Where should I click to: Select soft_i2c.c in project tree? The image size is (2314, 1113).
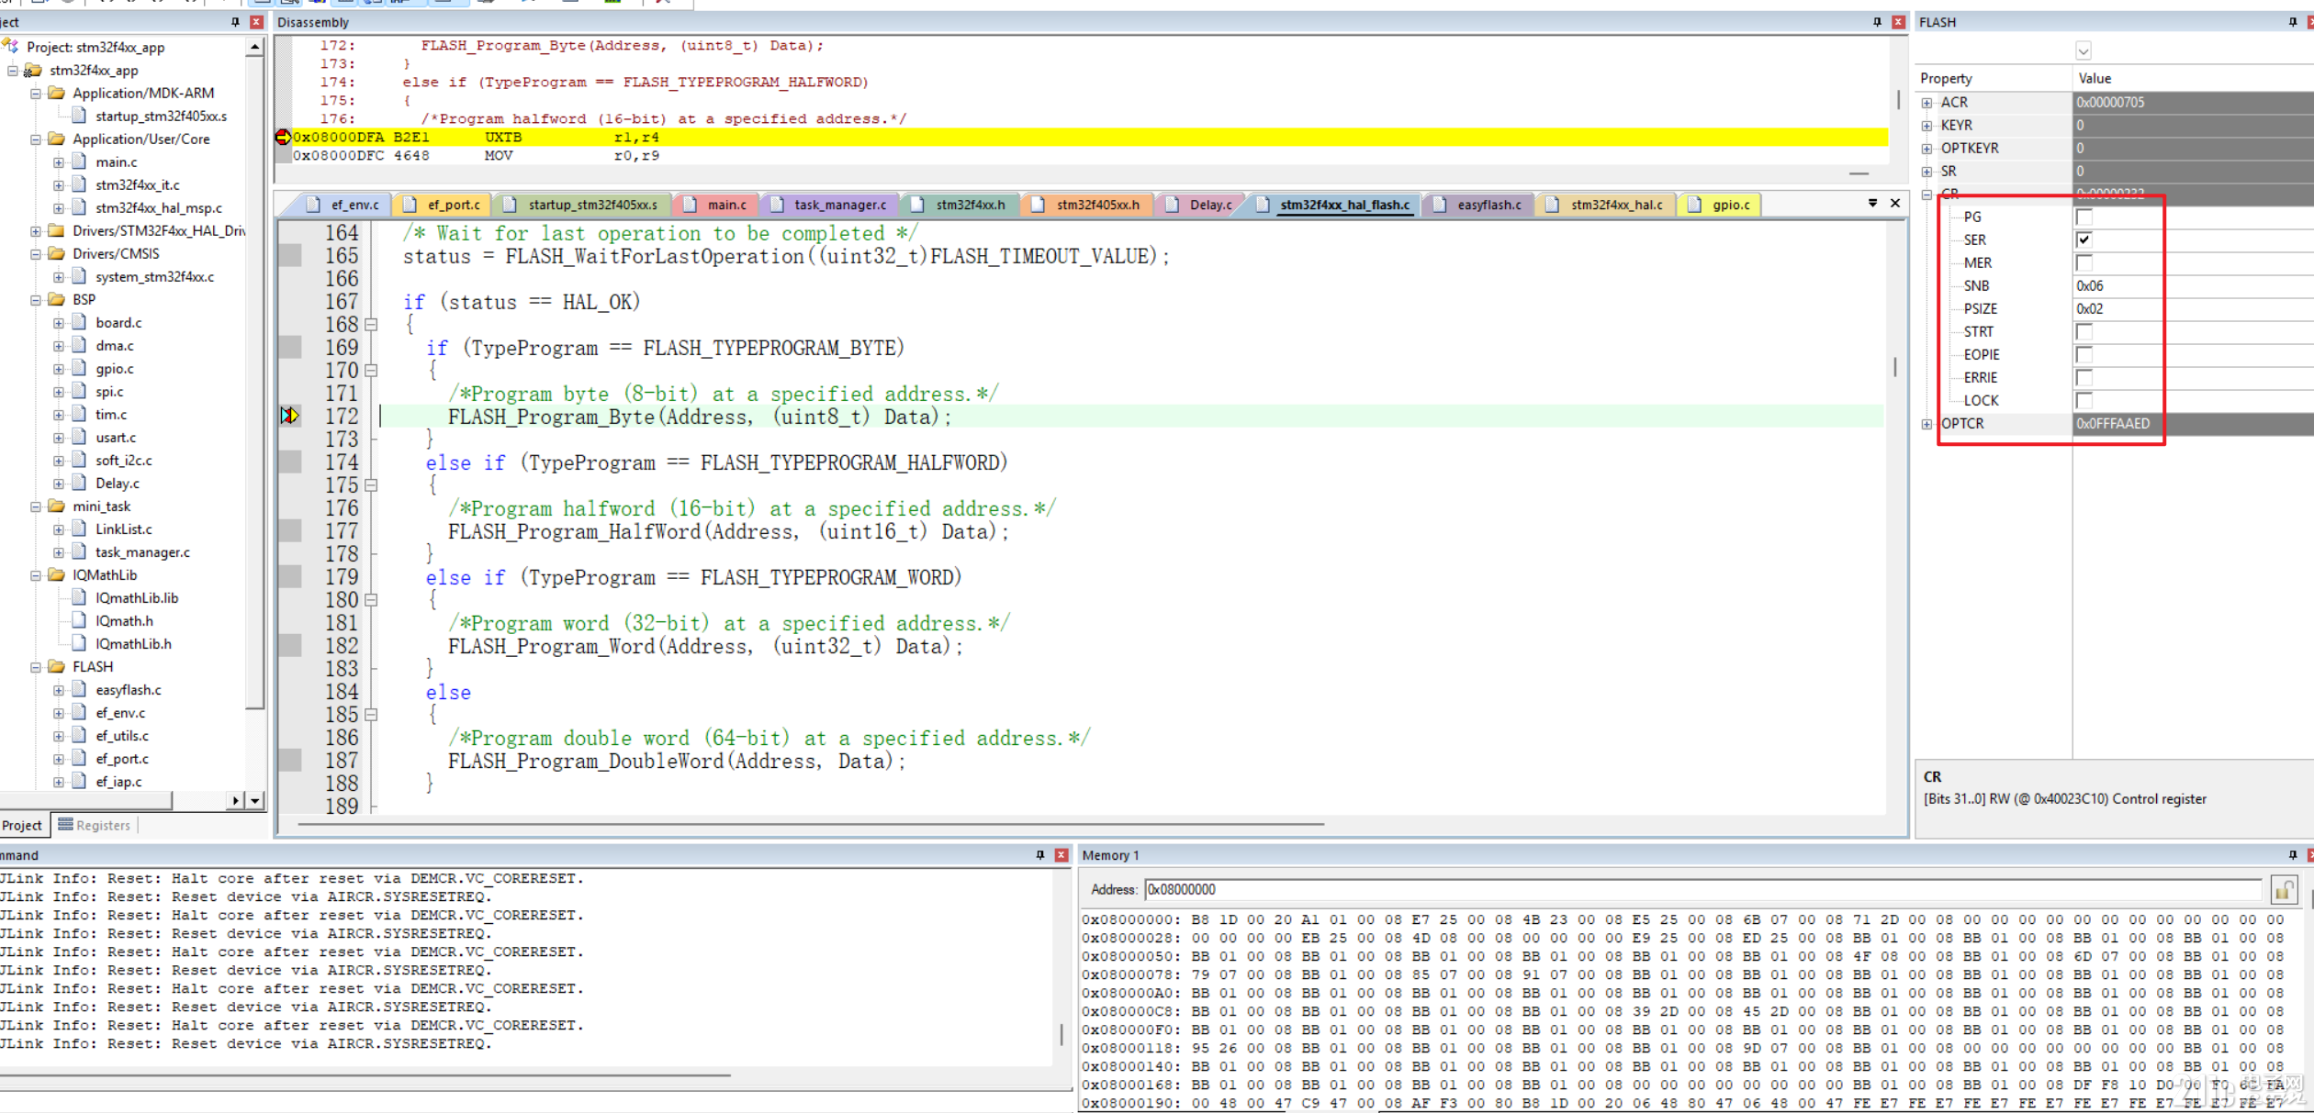[124, 461]
